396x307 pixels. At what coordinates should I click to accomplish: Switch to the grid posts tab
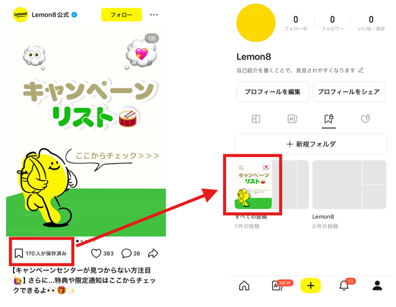[x=256, y=119]
